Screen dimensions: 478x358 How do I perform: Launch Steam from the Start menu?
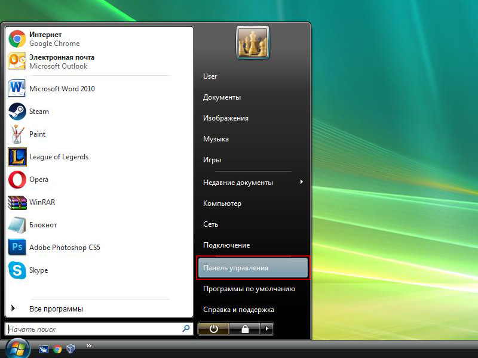coord(99,112)
